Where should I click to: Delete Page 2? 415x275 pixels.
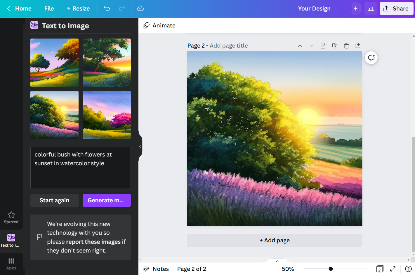click(346, 46)
